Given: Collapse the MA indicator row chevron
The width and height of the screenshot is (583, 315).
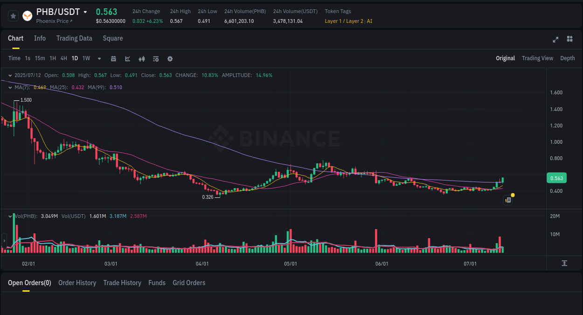Looking at the screenshot, I should pos(9,87).
